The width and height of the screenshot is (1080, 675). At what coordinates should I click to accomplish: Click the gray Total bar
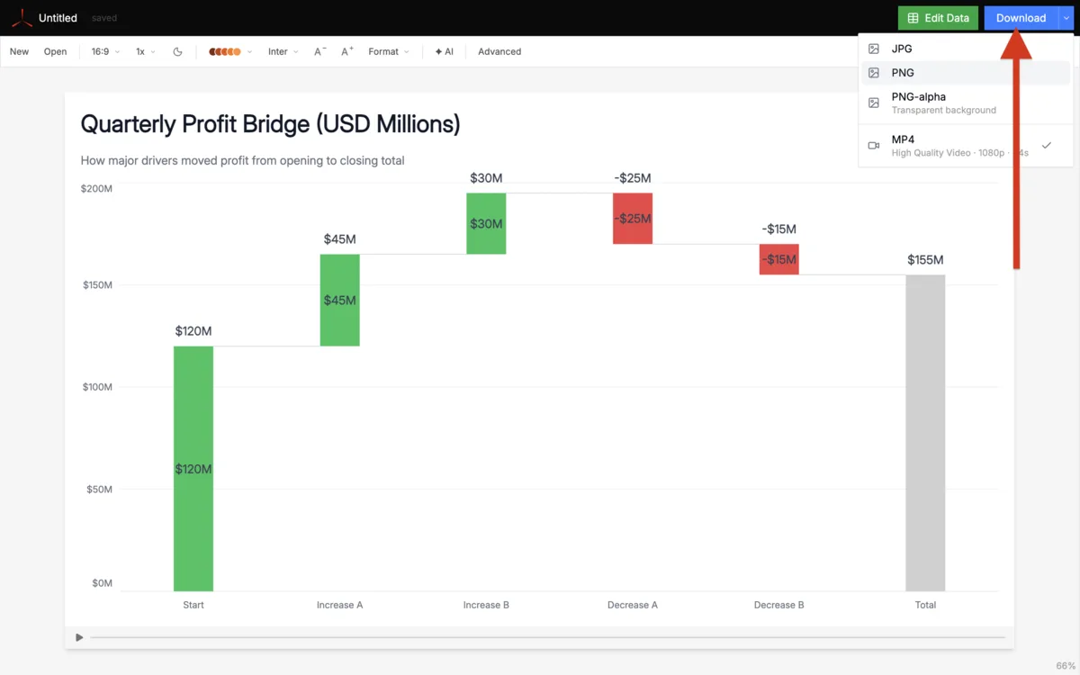pos(925,433)
